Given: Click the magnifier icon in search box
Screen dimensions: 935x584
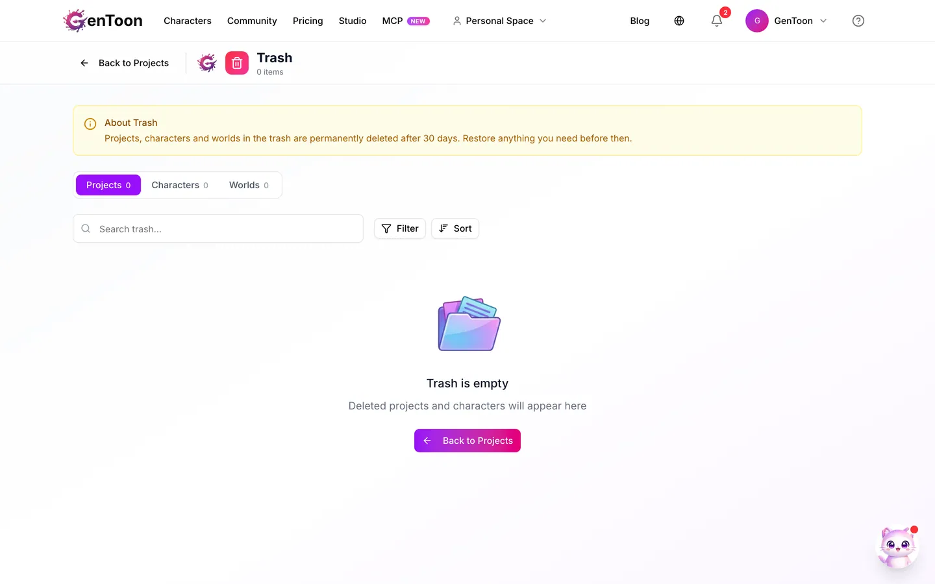Looking at the screenshot, I should (x=86, y=228).
